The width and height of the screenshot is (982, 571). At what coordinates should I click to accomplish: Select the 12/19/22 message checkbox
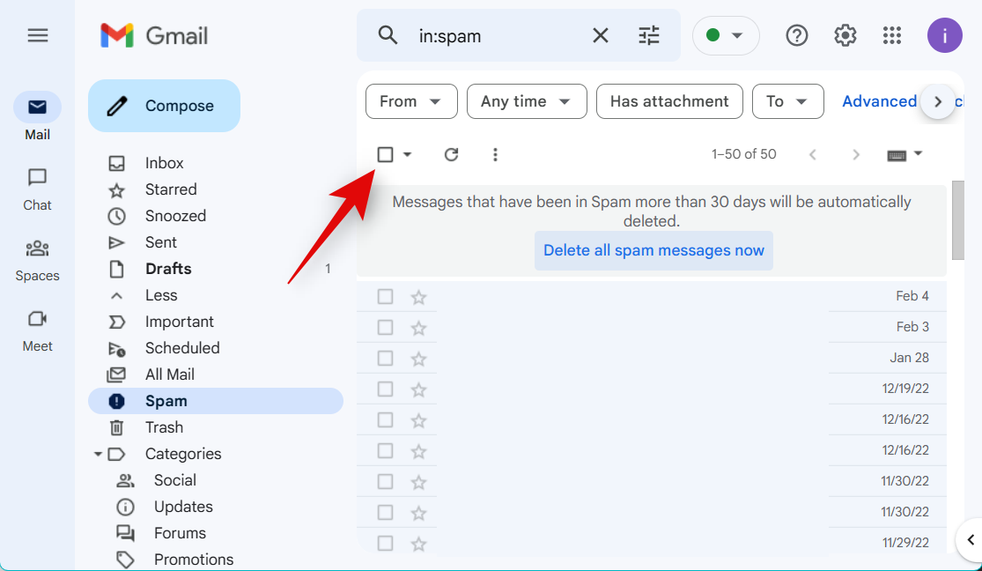coord(385,389)
